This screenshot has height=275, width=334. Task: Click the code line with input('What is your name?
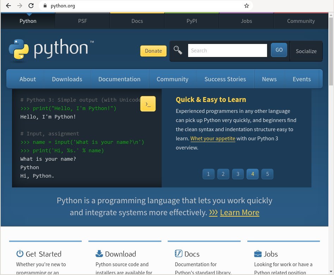(82, 142)
